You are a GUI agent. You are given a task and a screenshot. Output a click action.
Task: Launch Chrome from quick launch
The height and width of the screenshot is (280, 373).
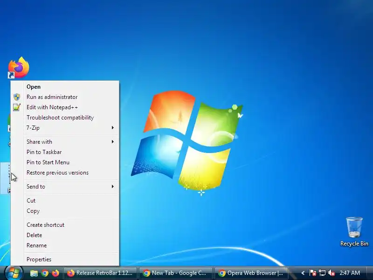pyautogui.click(x=45, y=273)
